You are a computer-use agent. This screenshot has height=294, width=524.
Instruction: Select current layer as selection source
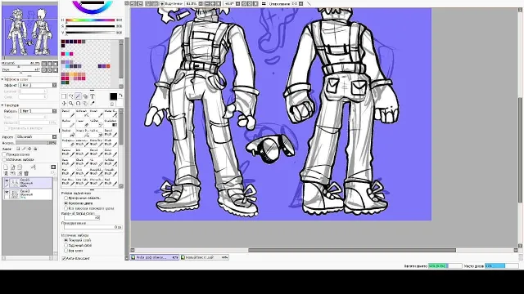(65, 240)
